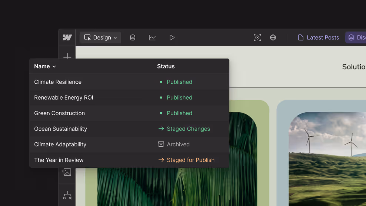Click the Preview play icon

point(172,37)
